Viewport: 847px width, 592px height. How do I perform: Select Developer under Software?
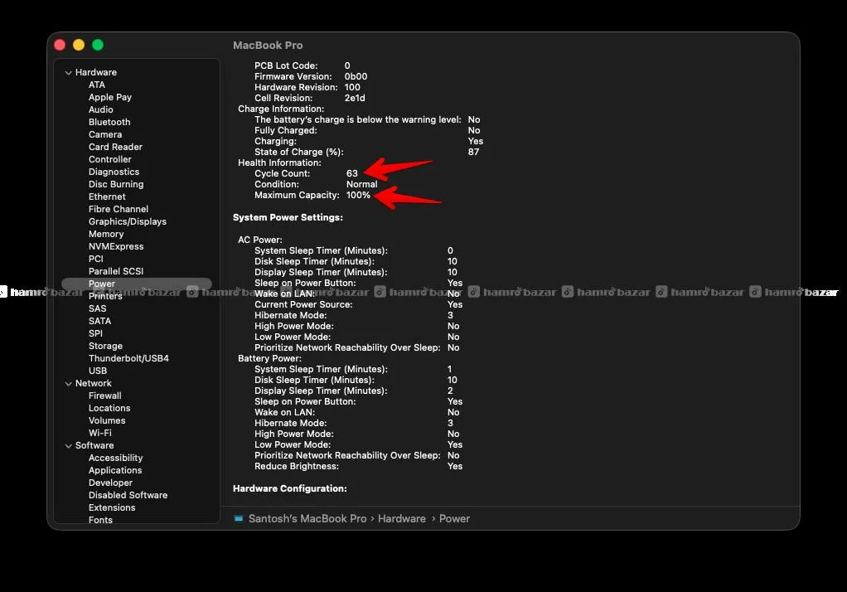pos(111,483)
